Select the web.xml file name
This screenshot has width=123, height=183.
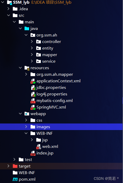50,147
